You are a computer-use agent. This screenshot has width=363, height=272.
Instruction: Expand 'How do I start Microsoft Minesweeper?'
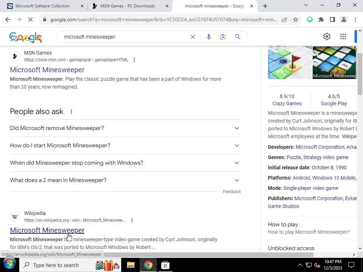click(x=125, y=146)
